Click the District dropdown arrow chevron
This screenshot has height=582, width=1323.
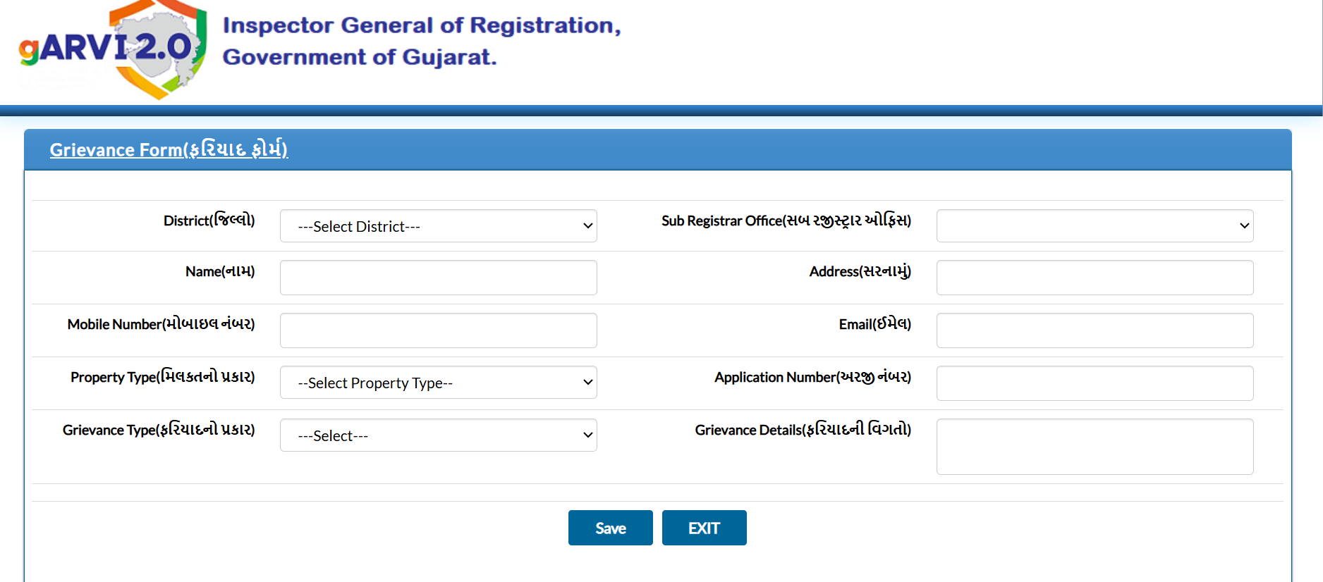click(587, 226)
